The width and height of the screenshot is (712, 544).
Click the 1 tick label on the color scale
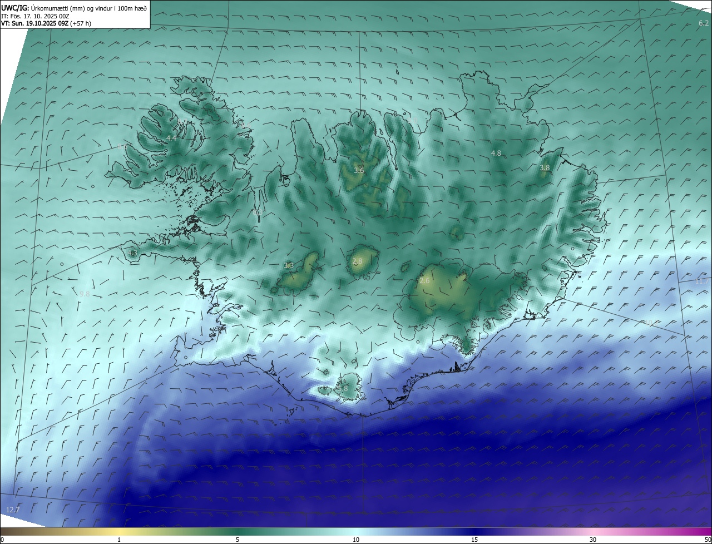point(119,540)
